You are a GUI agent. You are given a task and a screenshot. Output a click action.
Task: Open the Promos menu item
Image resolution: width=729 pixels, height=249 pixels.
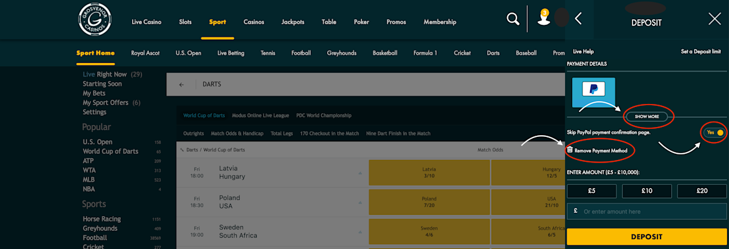[x=396, y=22]
